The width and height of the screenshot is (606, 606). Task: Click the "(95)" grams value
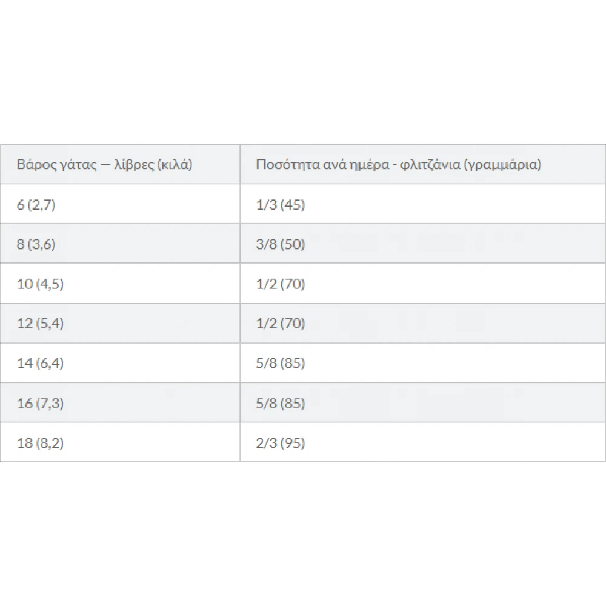click(x=293, y=443)
